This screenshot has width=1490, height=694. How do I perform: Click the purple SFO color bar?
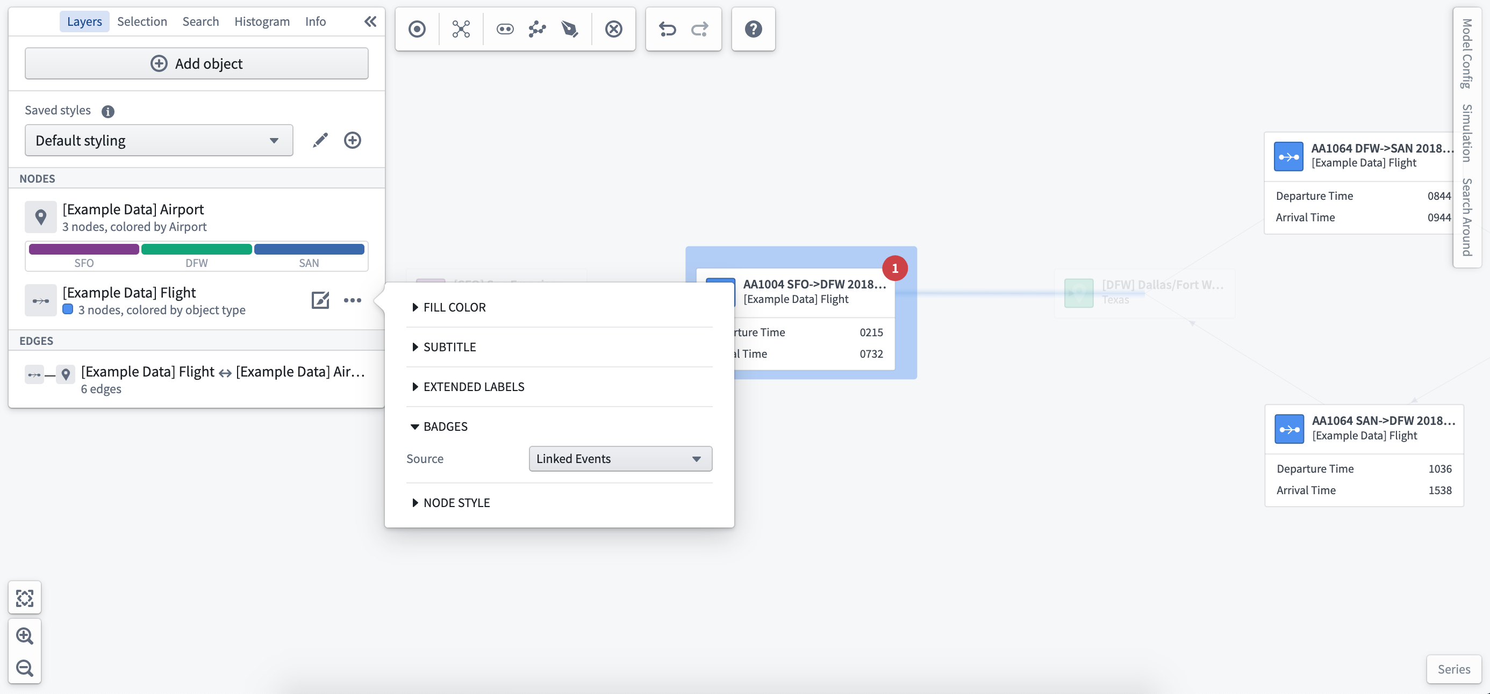(84, 249)
